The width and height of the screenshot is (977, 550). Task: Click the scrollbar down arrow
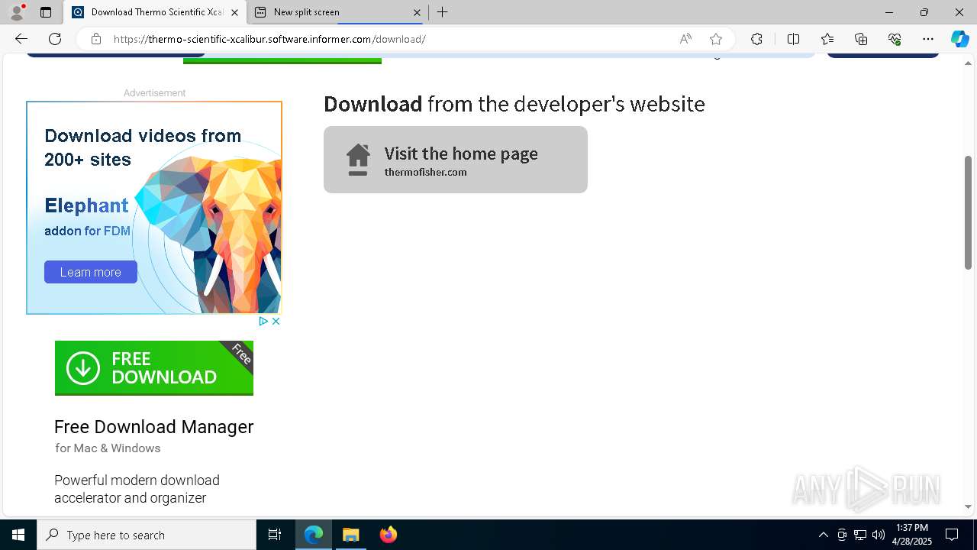coord(968,506)
